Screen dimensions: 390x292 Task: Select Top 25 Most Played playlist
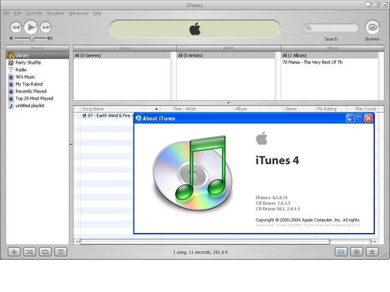pos(37,99)
